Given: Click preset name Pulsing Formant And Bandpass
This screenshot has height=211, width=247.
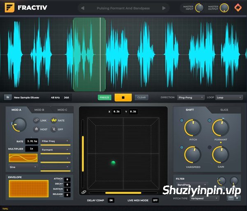Looking at the screenshot, I should point(123,8).
